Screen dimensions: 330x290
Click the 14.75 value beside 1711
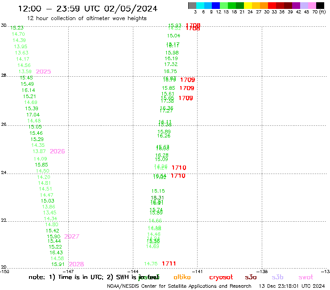(x=151, y=264)
